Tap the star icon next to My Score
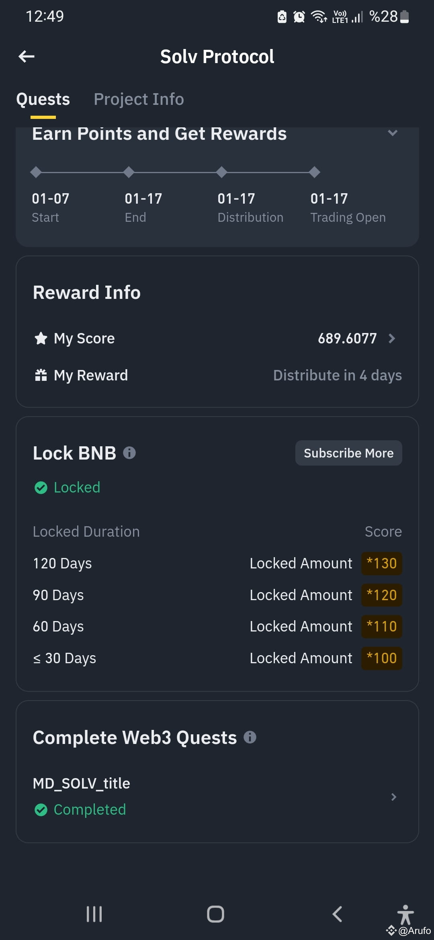Image resolution: width=434 pixels, height=940 pixels. point(41,338)
